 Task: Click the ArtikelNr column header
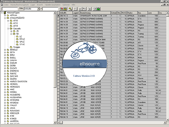[66, 13]
